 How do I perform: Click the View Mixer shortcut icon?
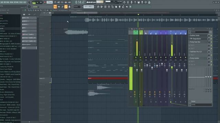coord(109,7)
